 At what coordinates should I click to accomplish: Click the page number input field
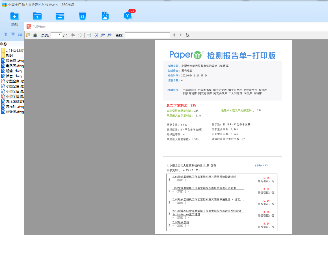(56, 35)
